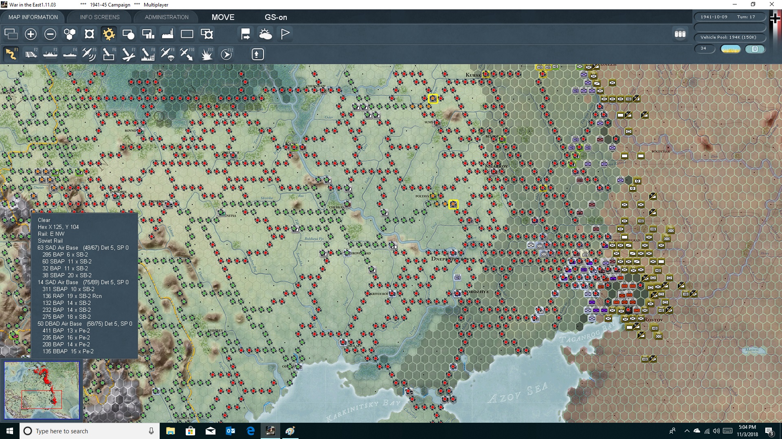
Task: Open Microsoft Edge from the taskbar
Action: pyautogui.click(x=250, y=431)
